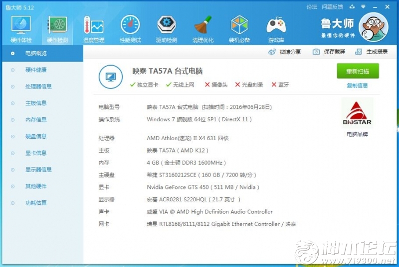Select 硬盘信息 sidebar item
The image size is (399, 267).
click(x=42, y=136)
